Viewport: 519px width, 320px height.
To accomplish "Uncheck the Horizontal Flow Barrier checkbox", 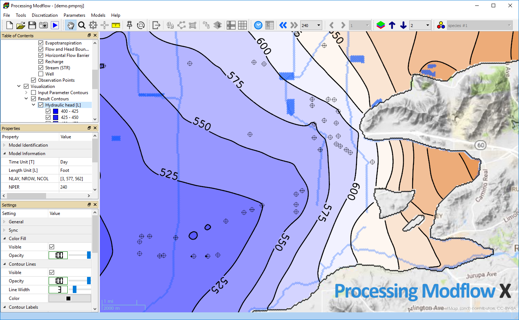I will coord(41,55).
